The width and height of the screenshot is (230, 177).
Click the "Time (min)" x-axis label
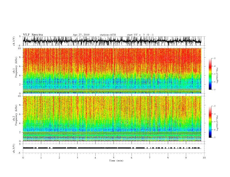[116, 161]
